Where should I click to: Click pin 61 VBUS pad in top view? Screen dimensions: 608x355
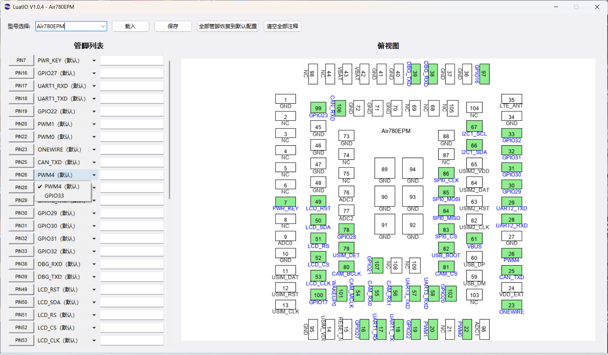pyautogui.click(x=474, y=239)
